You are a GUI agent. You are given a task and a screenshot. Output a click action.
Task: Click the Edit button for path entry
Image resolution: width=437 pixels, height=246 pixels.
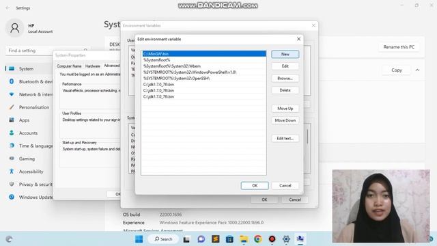click(285, 66)
